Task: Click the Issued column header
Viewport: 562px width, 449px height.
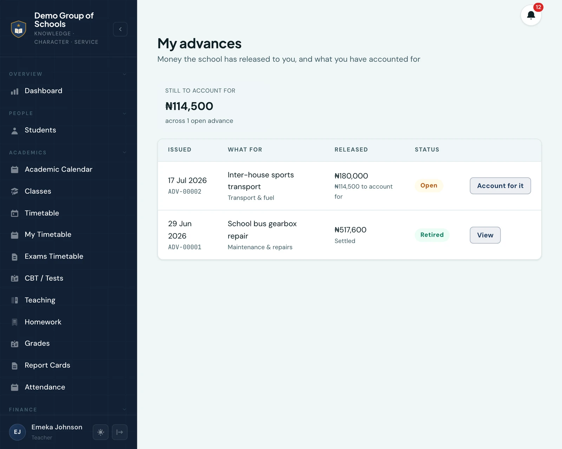Action: 179,149
